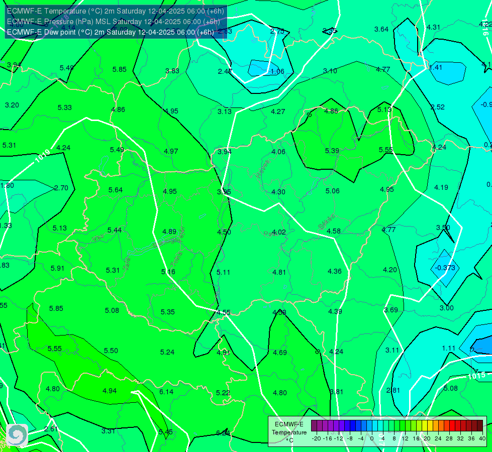
Task: Click the 5.44 temperature value
Action: (115, 230)
